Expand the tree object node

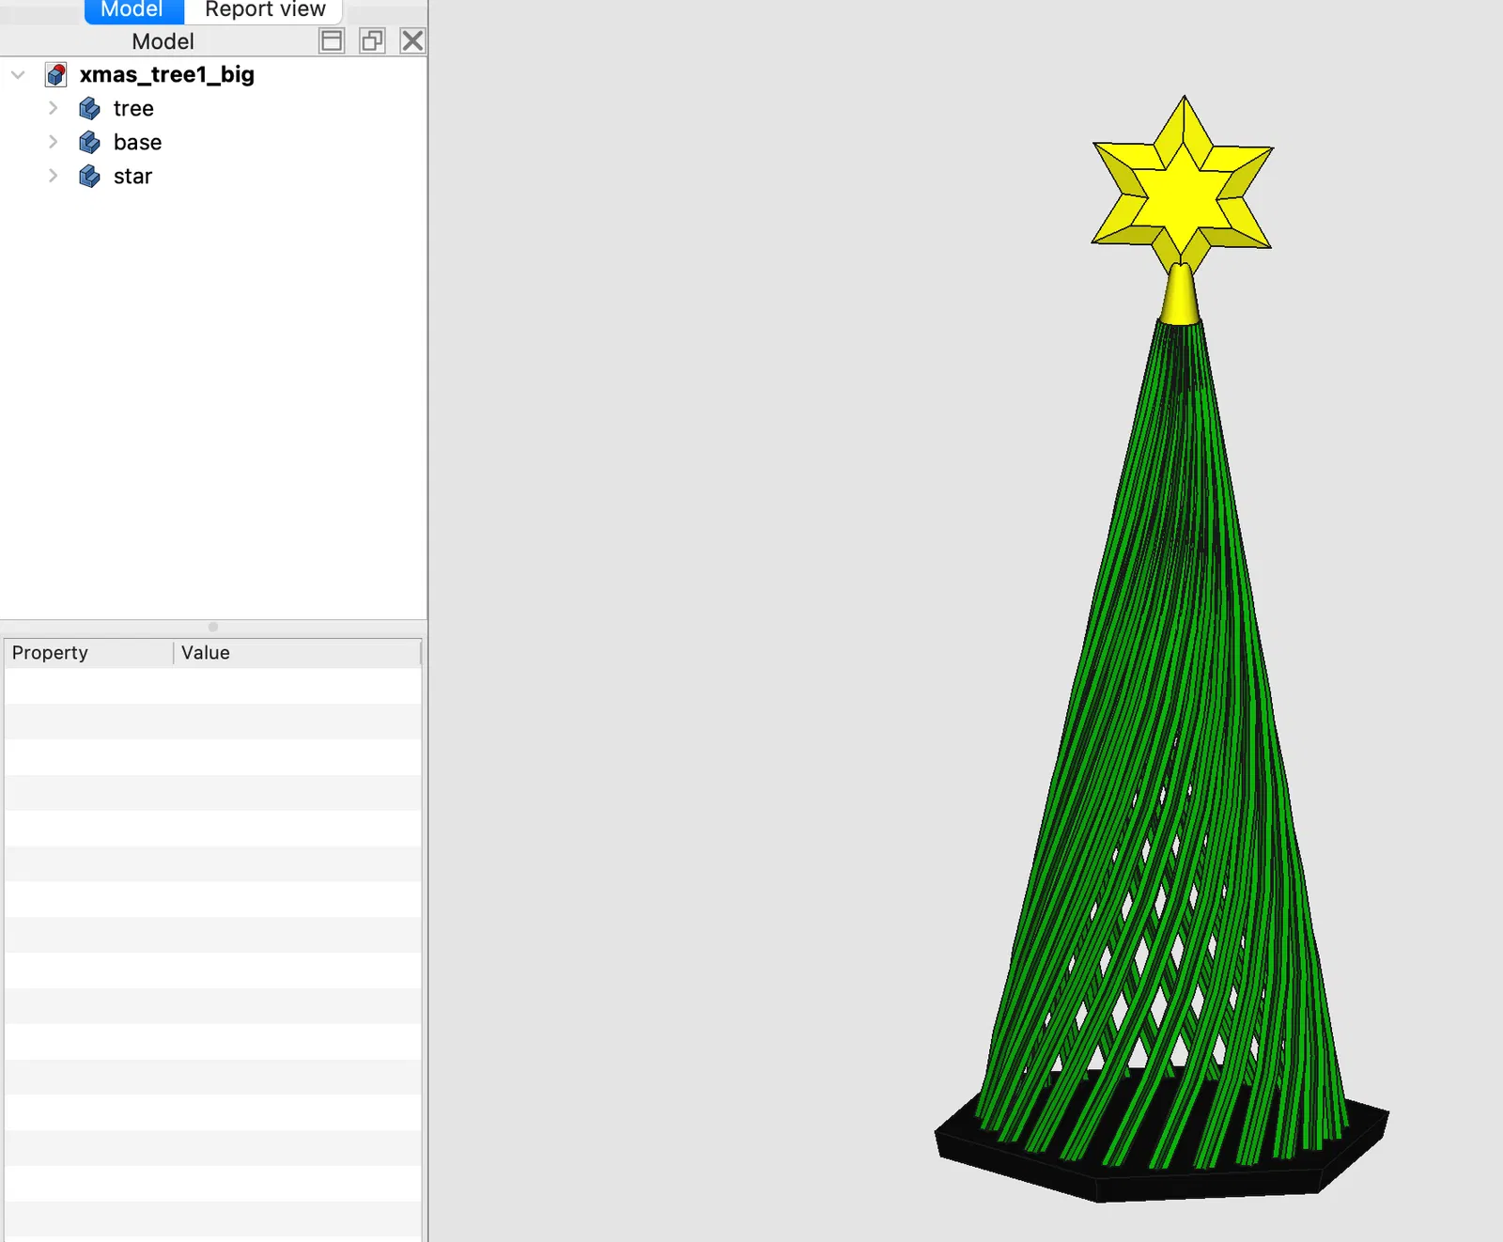click(x=54, y=108)
